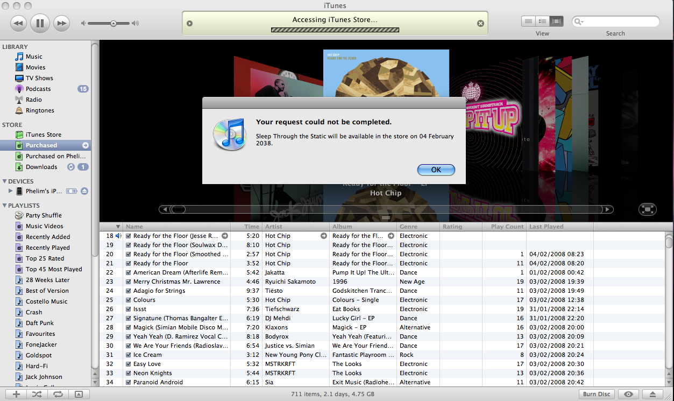Adjust the volume slider knob
The image size is (674, 401).
click(113, 23)
